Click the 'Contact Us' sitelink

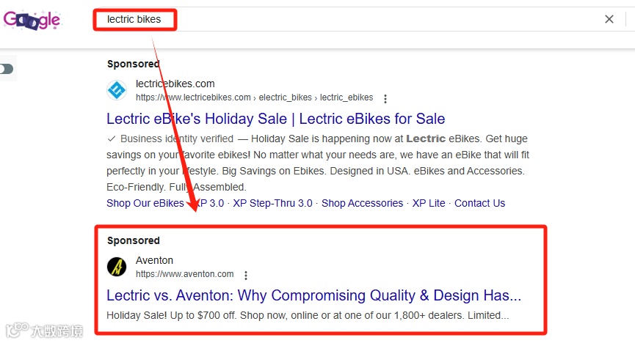pos(479,203)
